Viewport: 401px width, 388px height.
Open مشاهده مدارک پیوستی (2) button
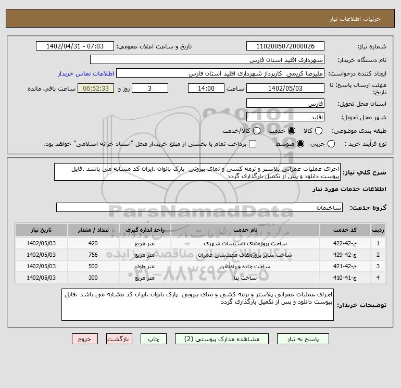pos(222,339)
